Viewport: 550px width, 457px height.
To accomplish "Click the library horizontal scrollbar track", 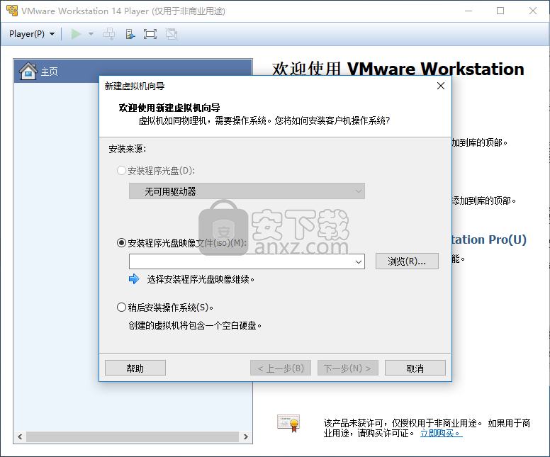I will 133,436.
